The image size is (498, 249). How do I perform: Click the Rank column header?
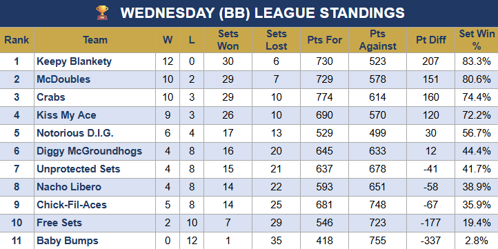tap(17, 40)
